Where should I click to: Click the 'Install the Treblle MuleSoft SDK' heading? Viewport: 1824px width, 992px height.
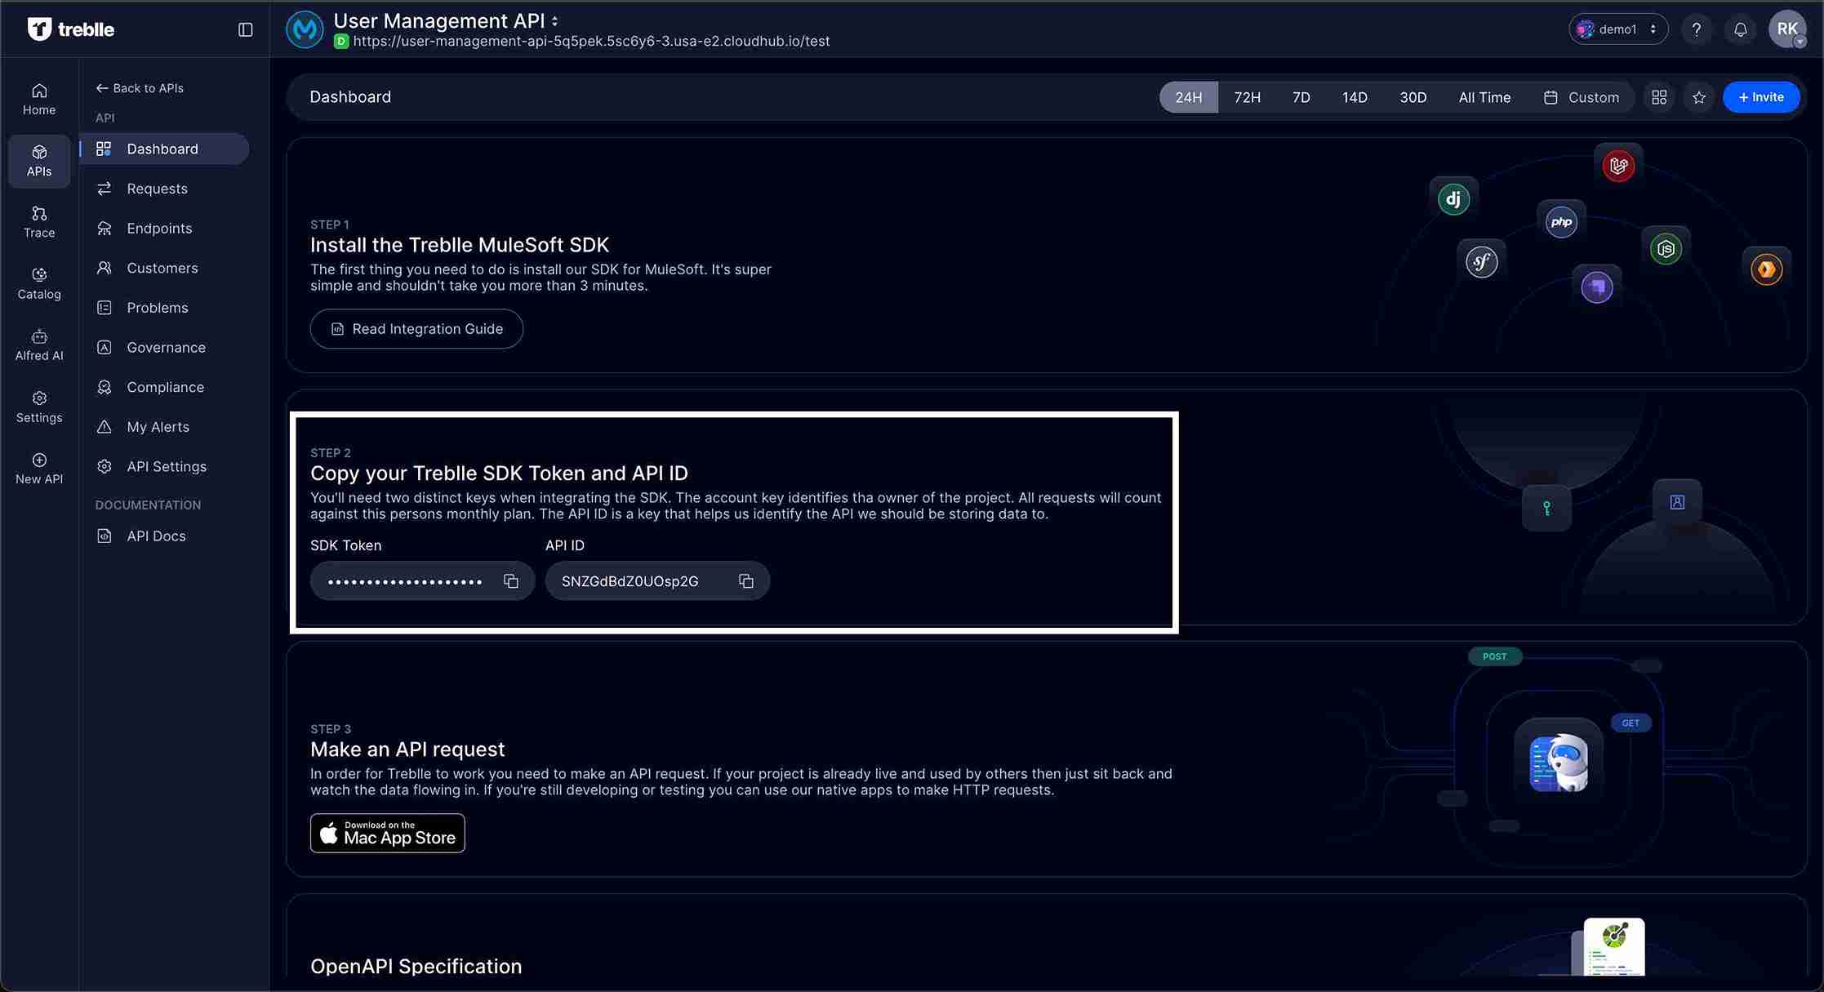pos(460,245)
